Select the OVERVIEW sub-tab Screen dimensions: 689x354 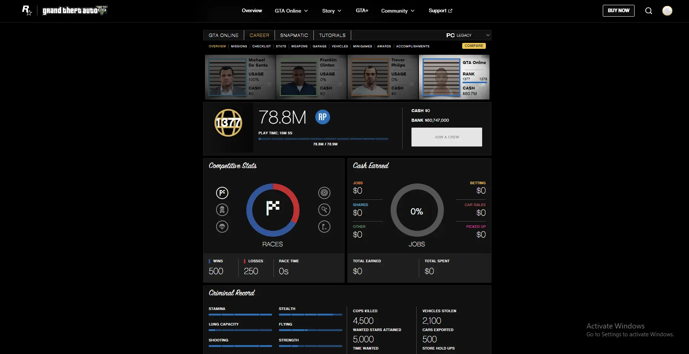tap(217, 46)
